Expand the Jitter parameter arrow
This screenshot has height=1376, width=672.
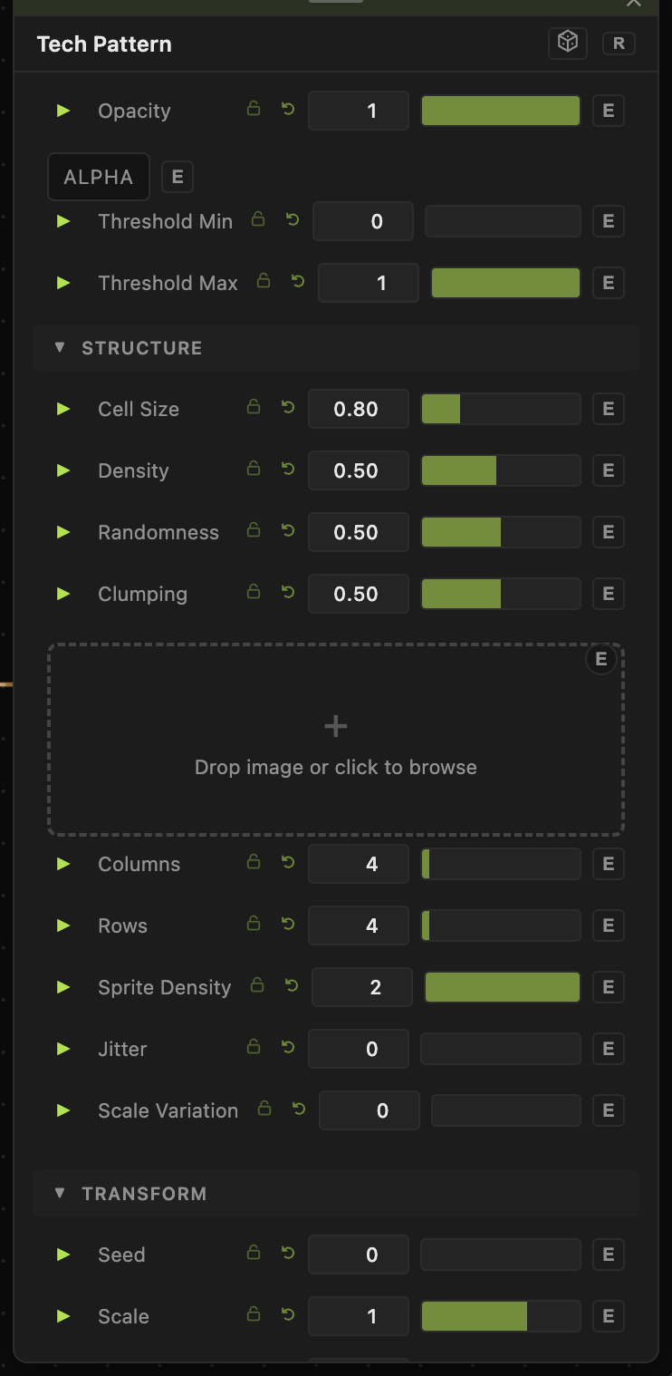[63, 1049]
